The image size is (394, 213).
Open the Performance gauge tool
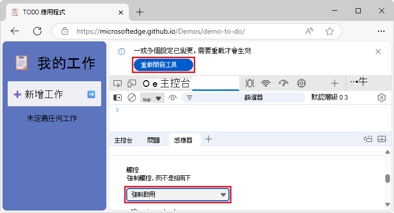(x=284, y=83)
